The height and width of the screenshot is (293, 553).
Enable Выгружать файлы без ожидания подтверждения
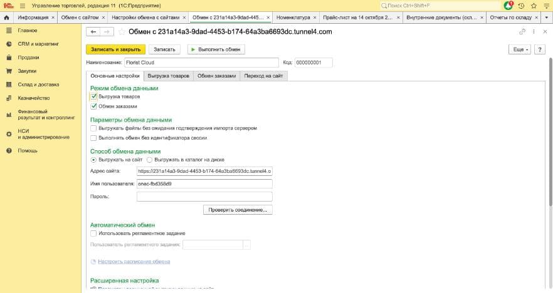(93, 128)
